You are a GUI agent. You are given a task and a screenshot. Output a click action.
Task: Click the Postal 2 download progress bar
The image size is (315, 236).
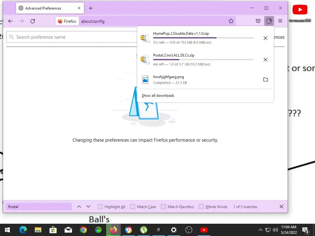point(203,60)
